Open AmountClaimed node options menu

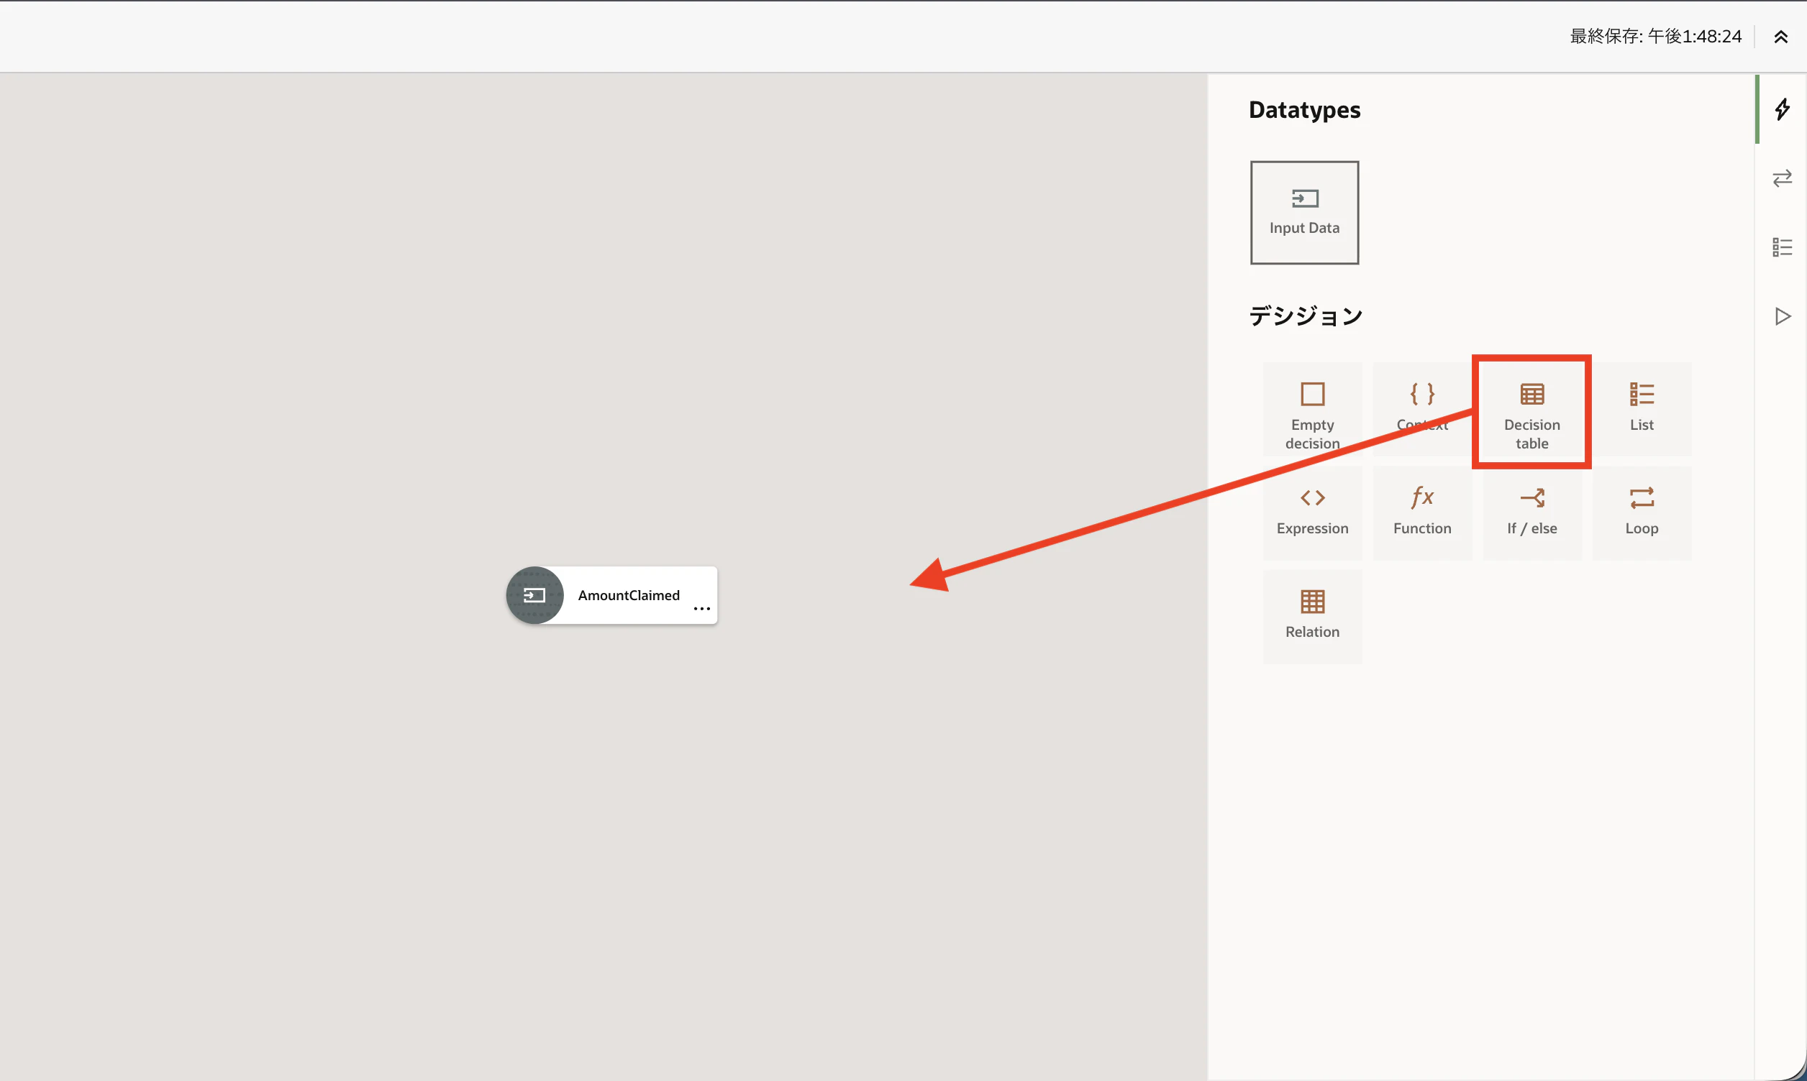click(701, 609)
